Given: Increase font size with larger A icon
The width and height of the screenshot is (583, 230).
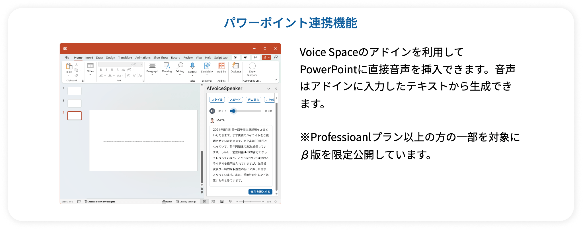Looking at the screenshot, I should [x=128, y=75].
